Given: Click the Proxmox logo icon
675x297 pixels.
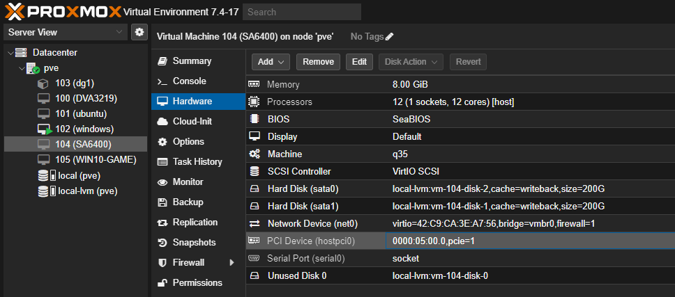Looking at the screenshot, I should [14, 12].
